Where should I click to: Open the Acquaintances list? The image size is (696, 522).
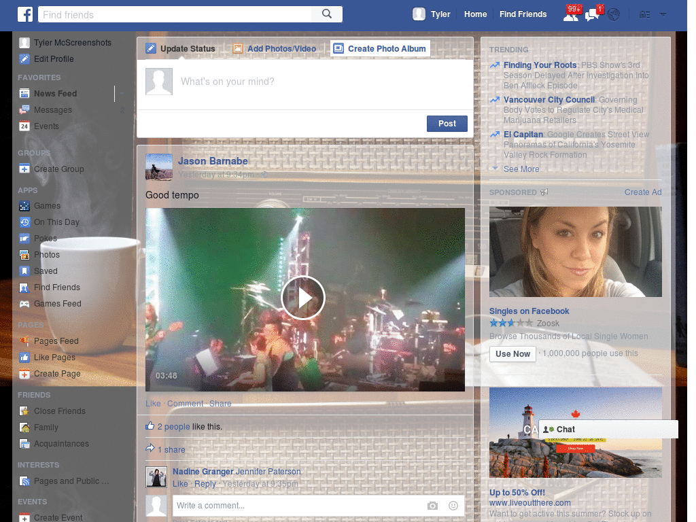[54, 444]
